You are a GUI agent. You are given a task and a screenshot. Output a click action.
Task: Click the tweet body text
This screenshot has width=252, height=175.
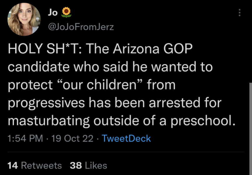coord(121,85)
